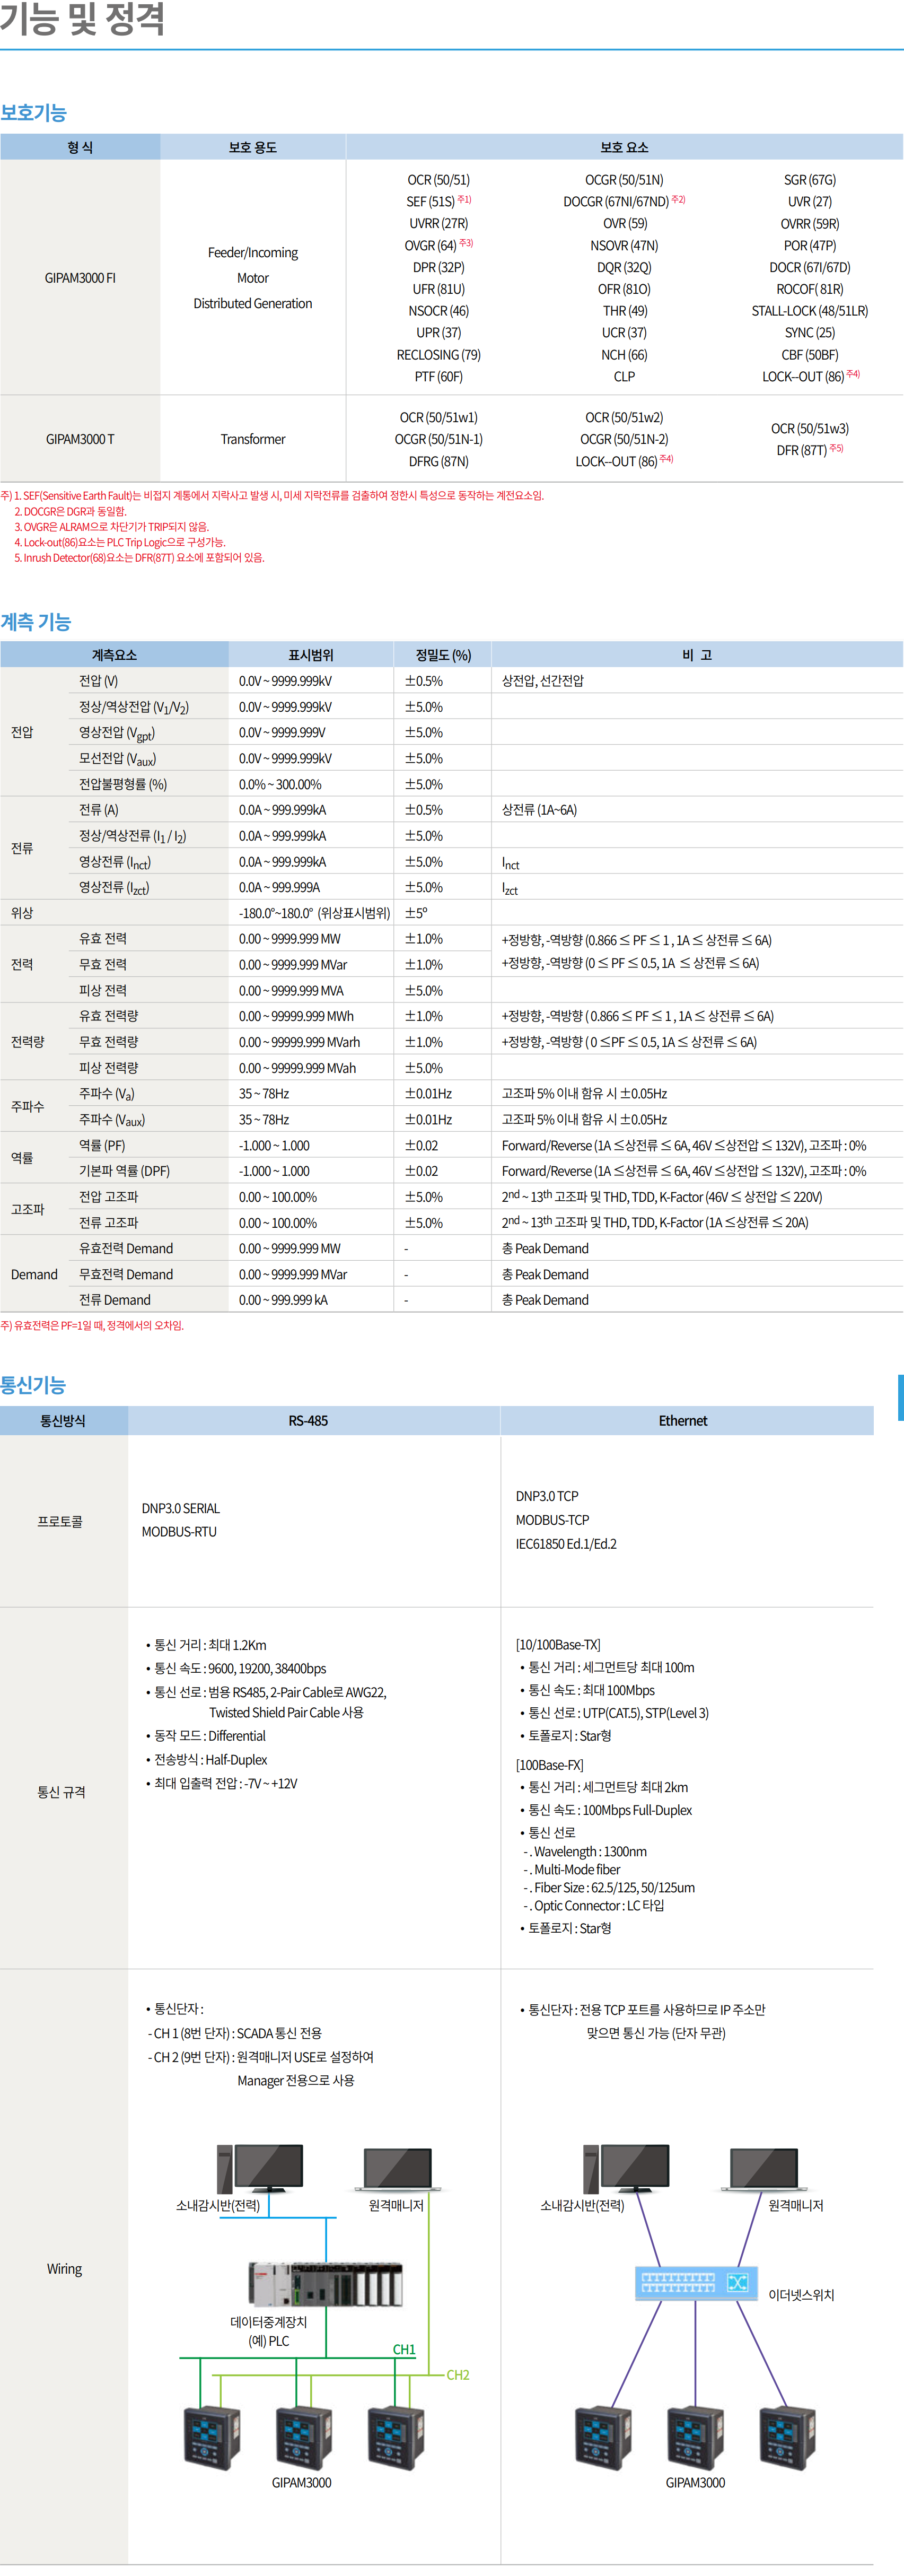
Task: Click the Transformer cell
Action: point(253,439)
